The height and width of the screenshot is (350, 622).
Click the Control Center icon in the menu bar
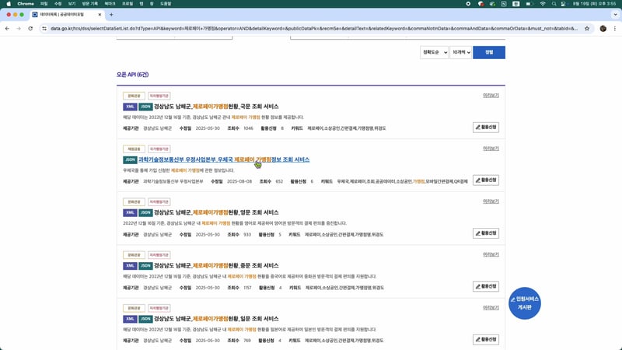coord(564,4)
